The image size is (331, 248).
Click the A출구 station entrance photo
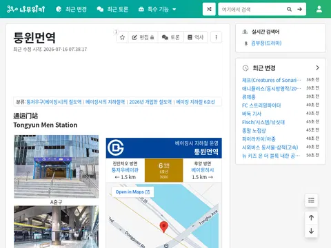pos(57,167)
